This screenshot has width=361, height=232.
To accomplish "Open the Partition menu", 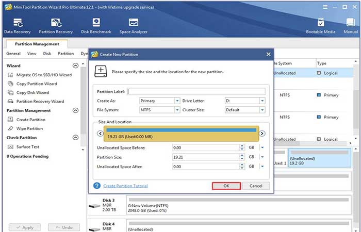I will [66, 54].
